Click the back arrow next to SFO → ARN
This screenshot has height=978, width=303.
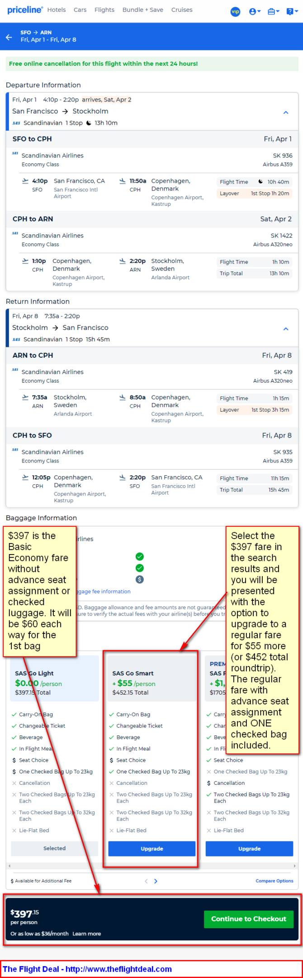(9, 37)
